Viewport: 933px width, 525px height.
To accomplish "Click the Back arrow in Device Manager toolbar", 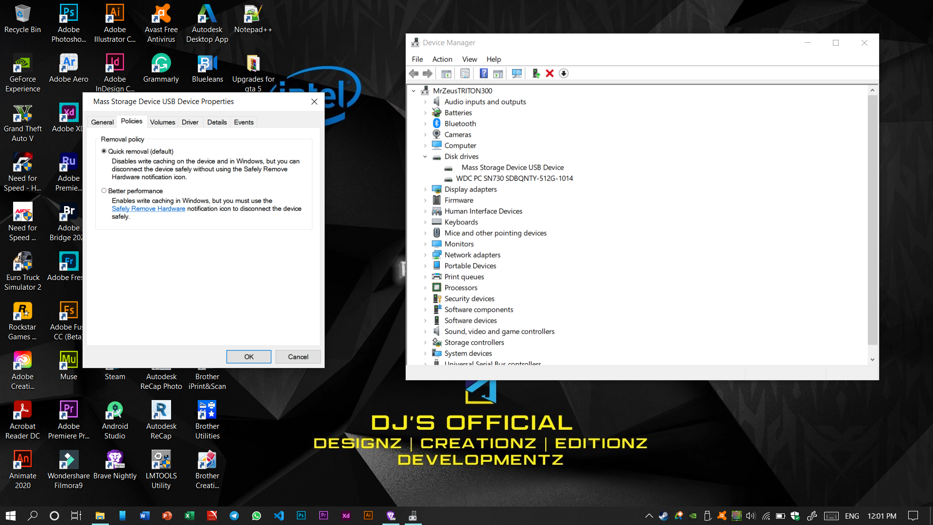I will 414,73.
